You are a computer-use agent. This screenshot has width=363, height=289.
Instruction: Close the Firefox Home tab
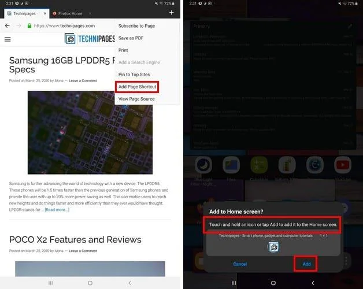[x=90, y=13]
